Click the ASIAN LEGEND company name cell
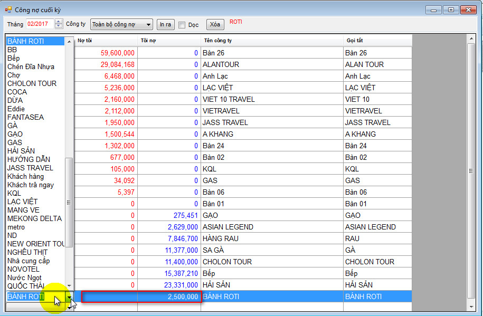This screenshot has height=316, width=483. 272,227
